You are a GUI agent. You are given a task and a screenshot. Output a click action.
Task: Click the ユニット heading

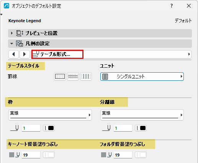coord(107,66)
